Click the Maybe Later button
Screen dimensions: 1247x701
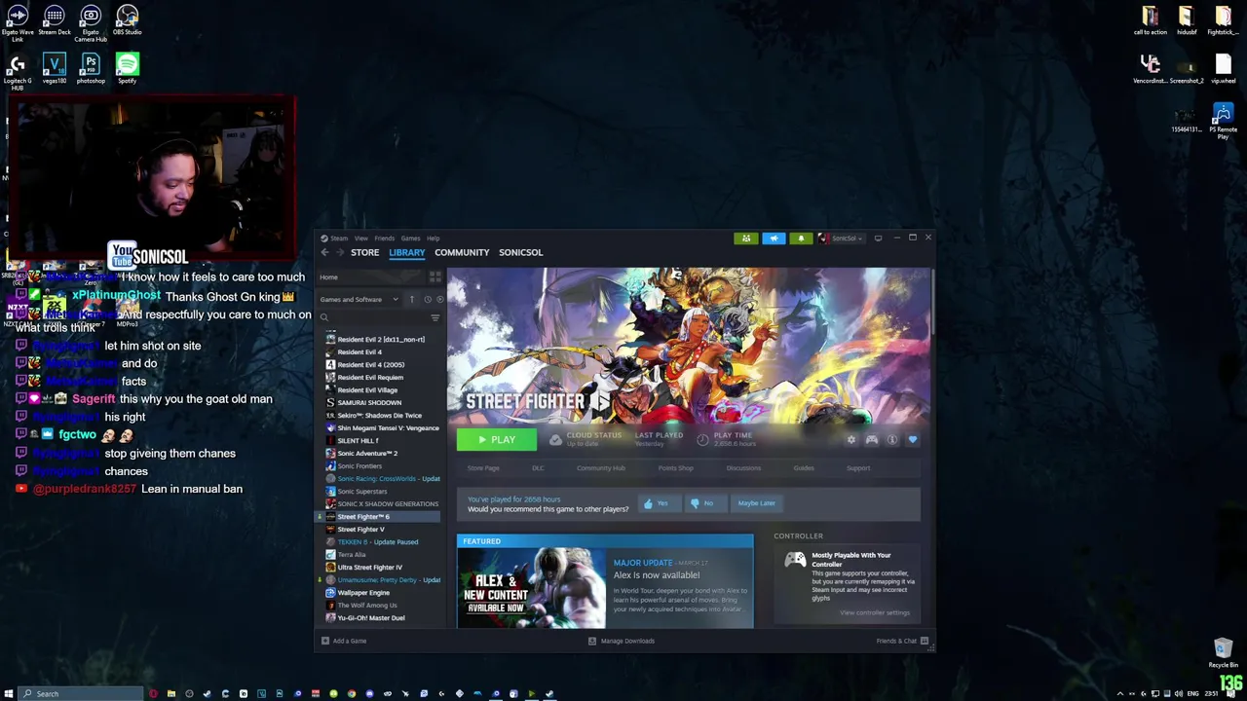[757, 503]
